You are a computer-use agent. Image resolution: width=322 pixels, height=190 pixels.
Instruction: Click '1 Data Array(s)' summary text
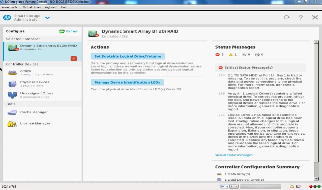click(x=237, y=174)
